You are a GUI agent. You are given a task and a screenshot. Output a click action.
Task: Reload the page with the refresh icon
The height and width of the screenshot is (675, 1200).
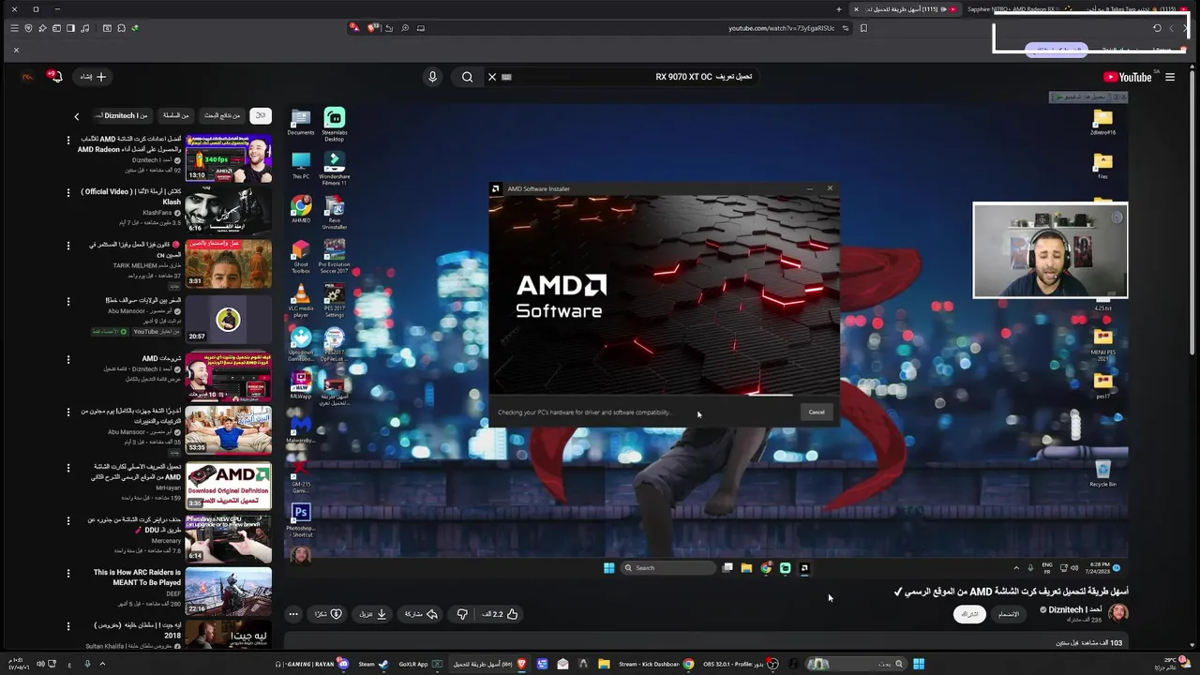(1157, 28)
